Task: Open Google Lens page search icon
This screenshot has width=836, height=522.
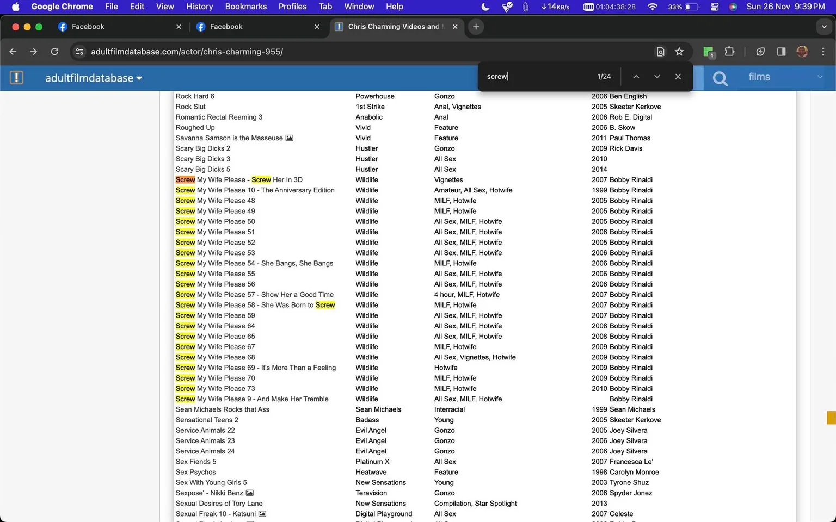Action: (660, 52)
